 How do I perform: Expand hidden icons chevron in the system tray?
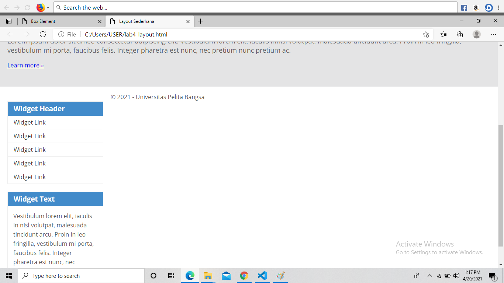click(x=429, y=276)
